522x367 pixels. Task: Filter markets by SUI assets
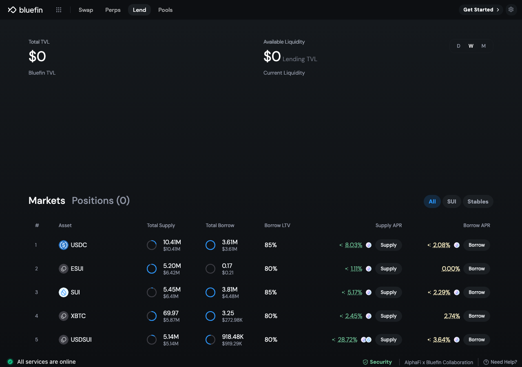(451, 201)
